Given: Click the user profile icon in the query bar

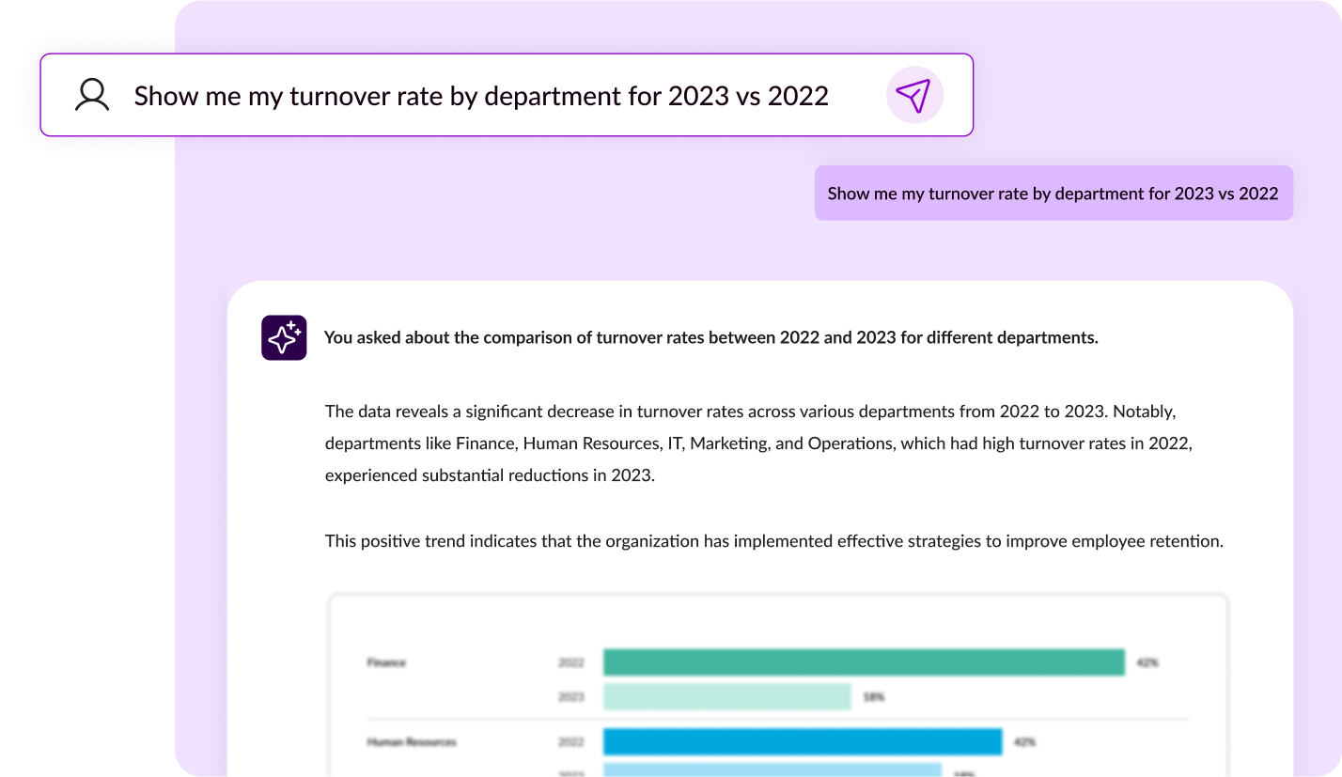Looking at the screenshot, I should [x=92, y=95].
